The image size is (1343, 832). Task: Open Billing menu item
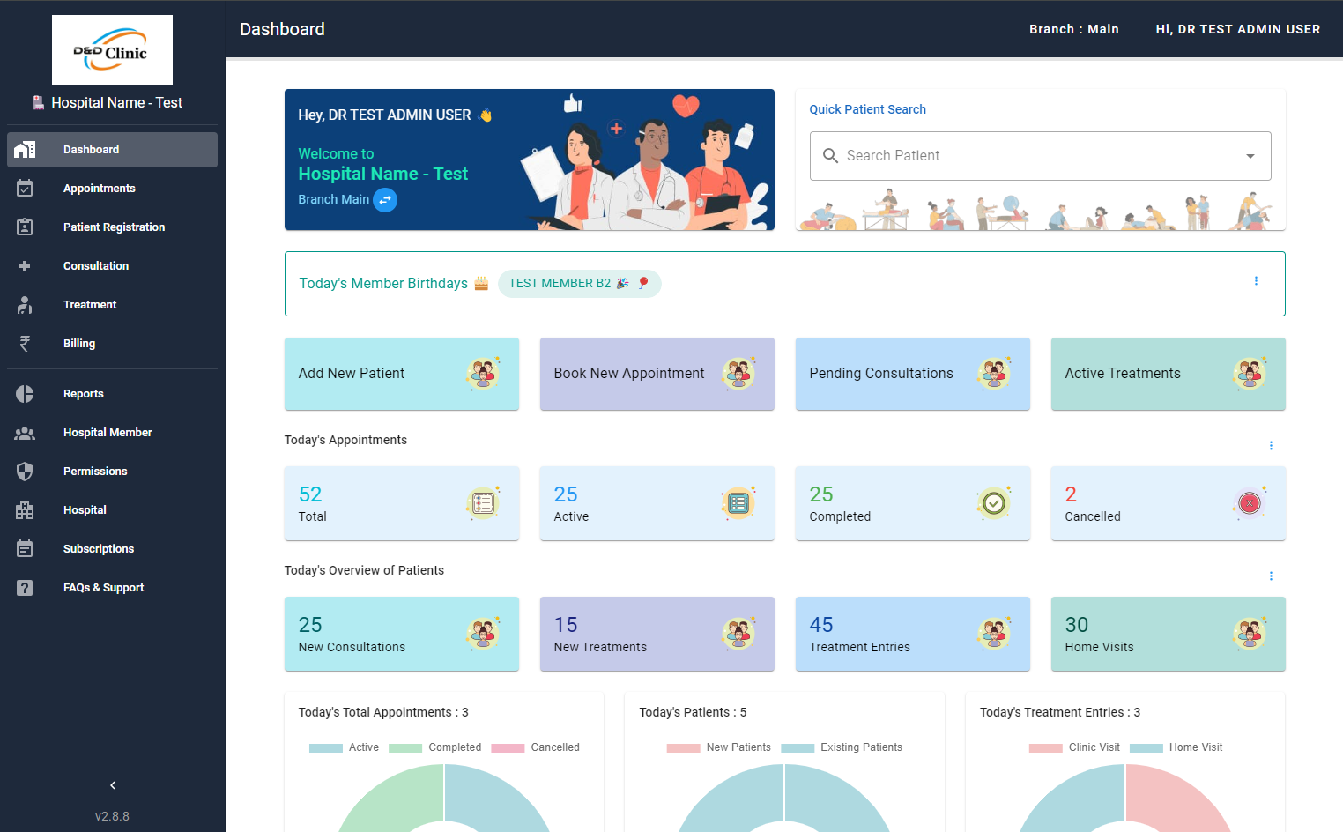[112, 344]
